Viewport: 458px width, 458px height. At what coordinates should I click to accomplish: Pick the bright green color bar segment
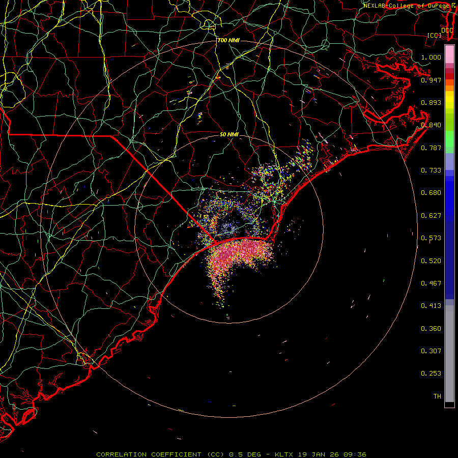coord(449,139)
